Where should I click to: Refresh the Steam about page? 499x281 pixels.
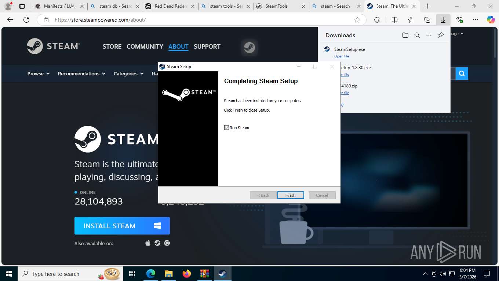coord(26,20)
